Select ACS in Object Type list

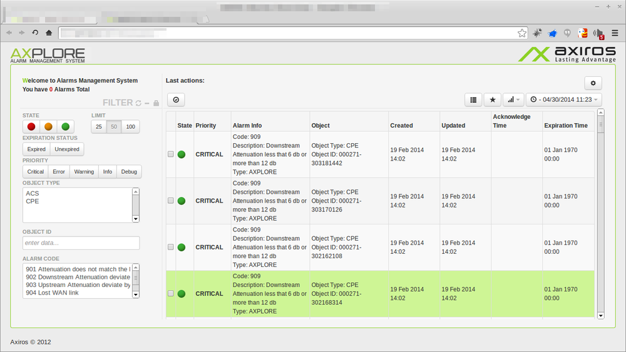[78, 193]
